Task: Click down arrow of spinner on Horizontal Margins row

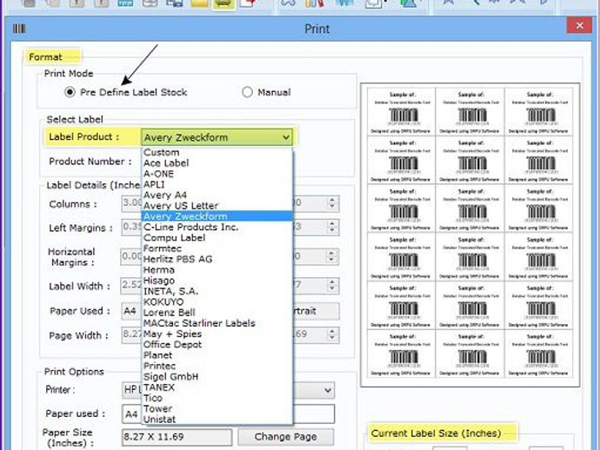Action: pos(332,260)
